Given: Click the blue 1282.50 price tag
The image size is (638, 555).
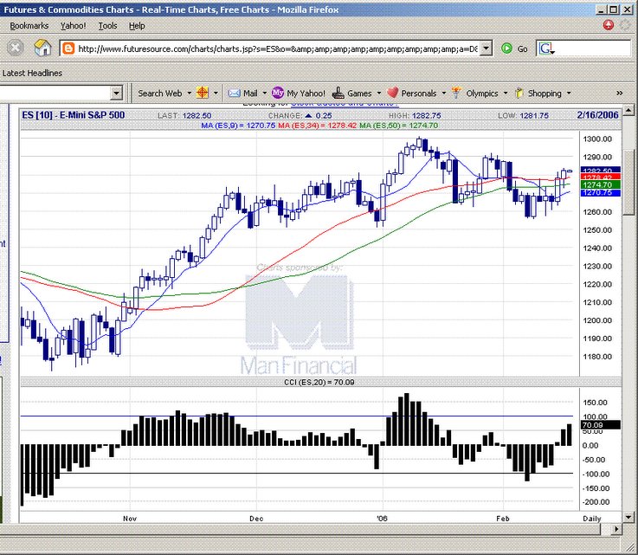Looking at the screenshot, I should pos(601,170).
